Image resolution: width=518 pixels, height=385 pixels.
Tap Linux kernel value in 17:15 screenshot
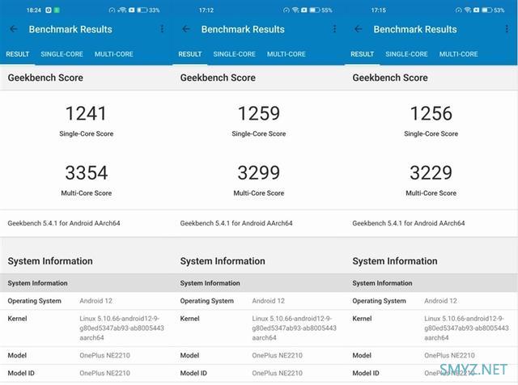[x=466, y=328]
